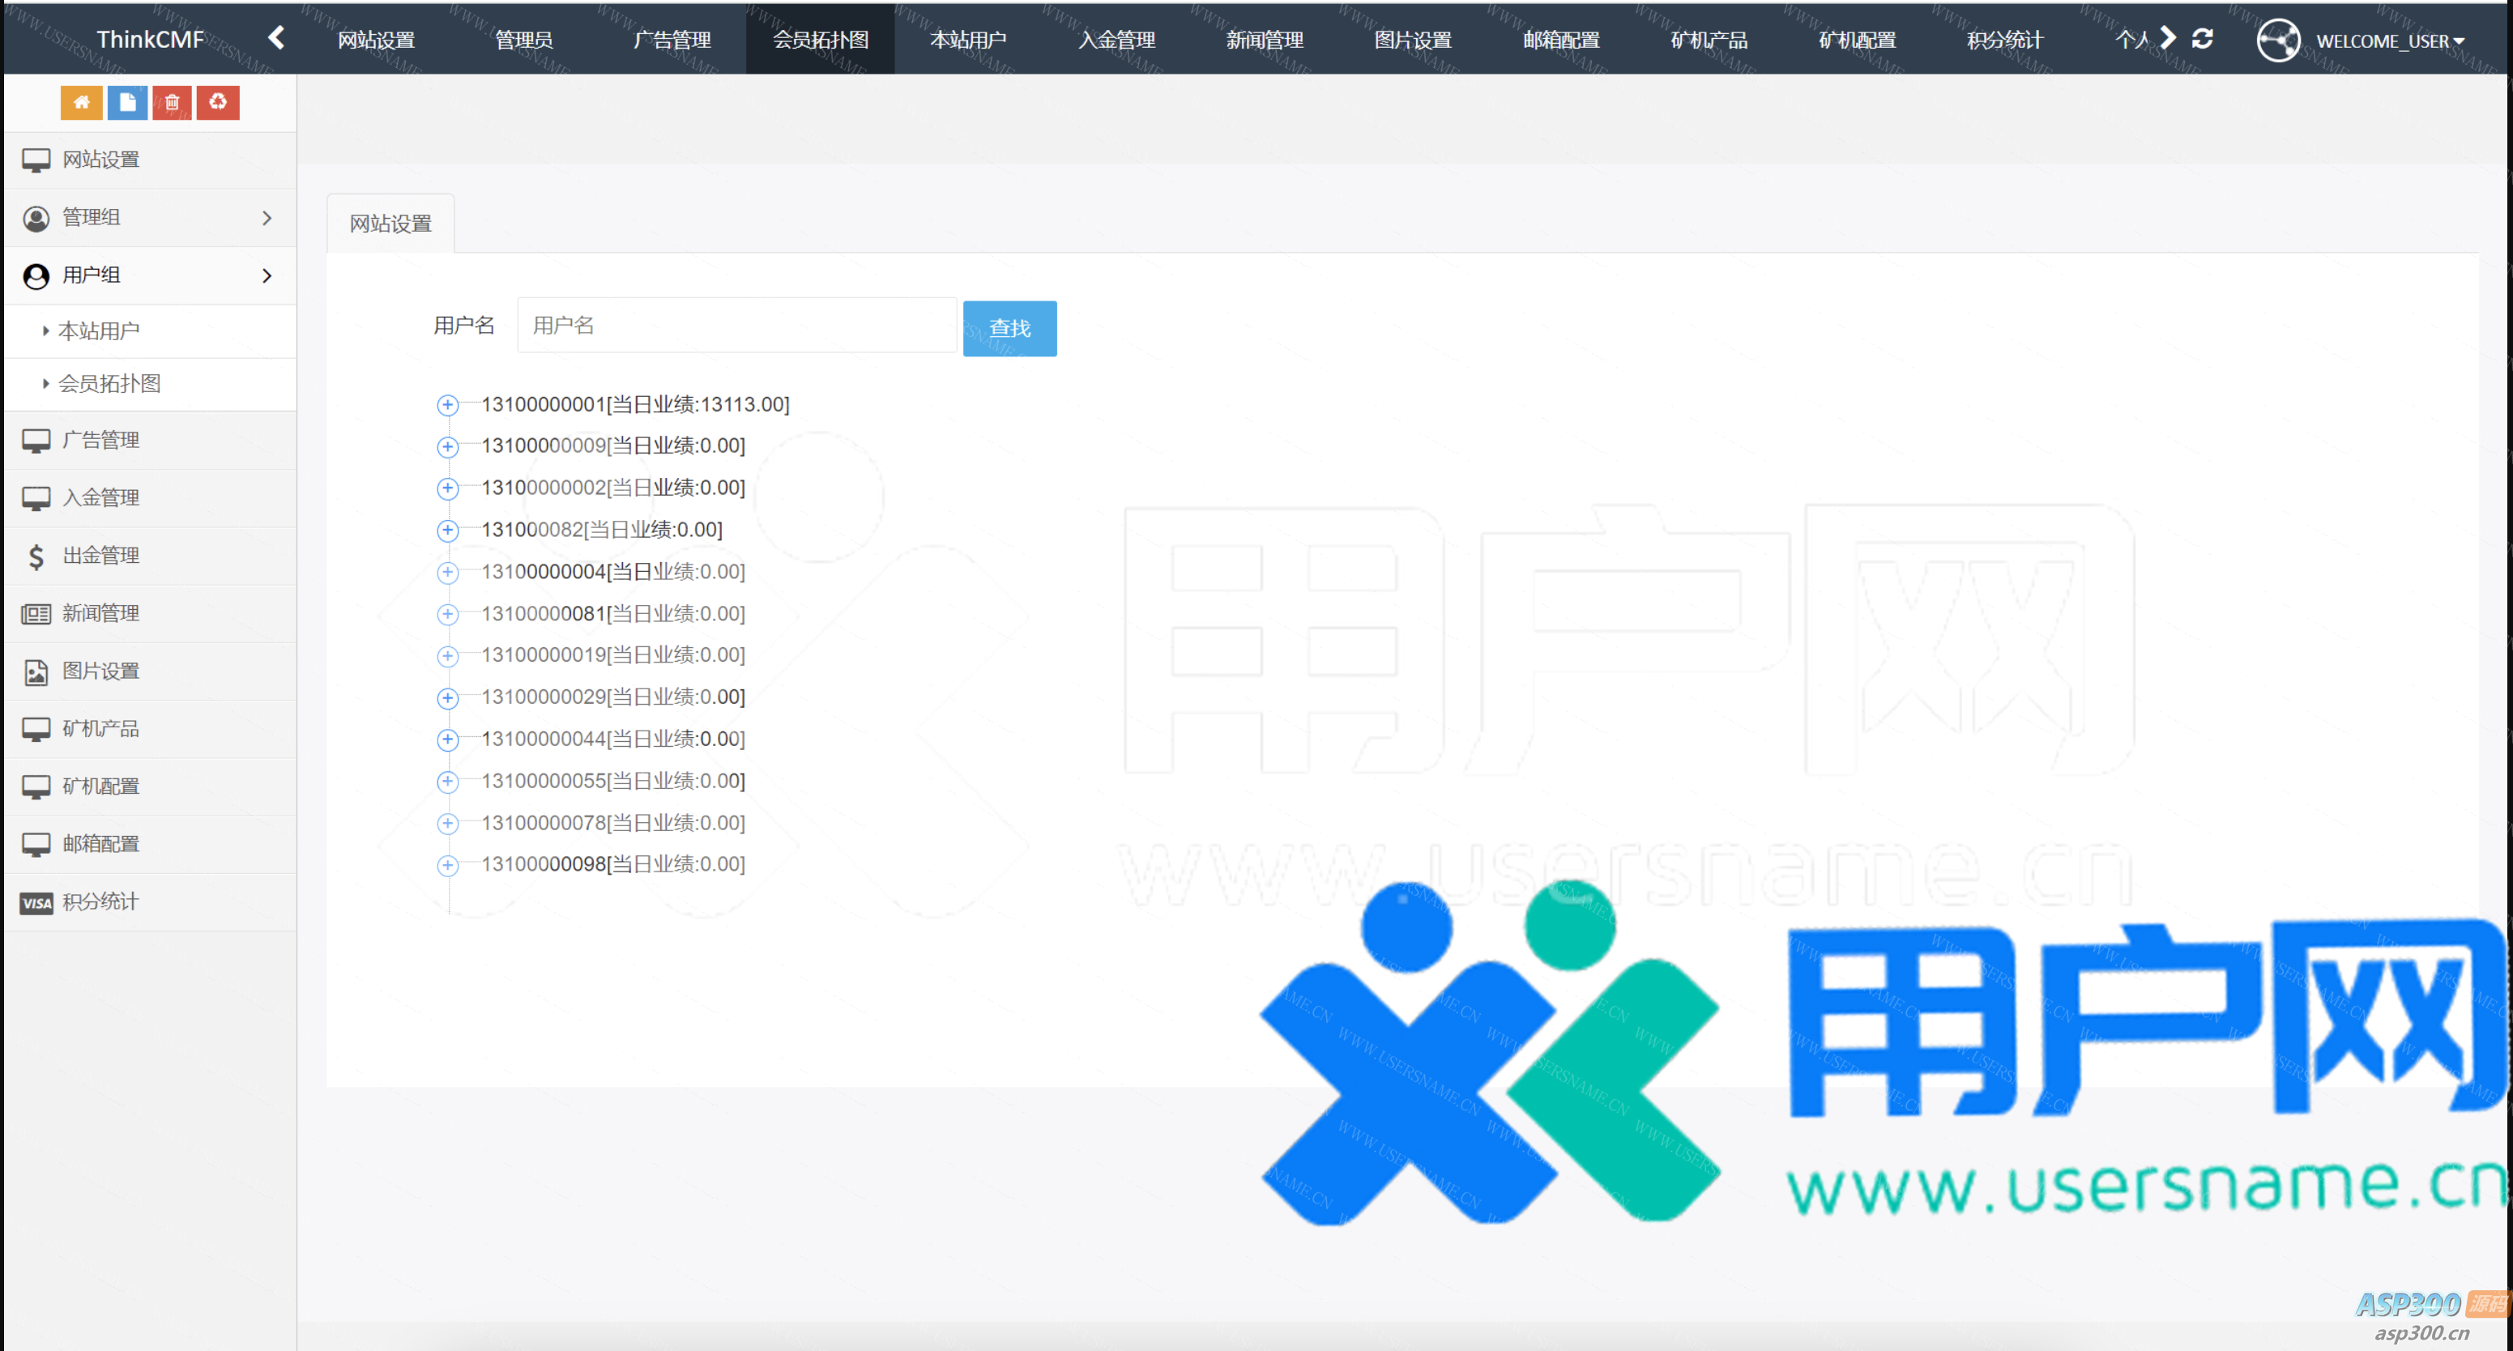
Task: Open the WELCOME_USER dropdown menu
Action: click(x=2390, y=41)
